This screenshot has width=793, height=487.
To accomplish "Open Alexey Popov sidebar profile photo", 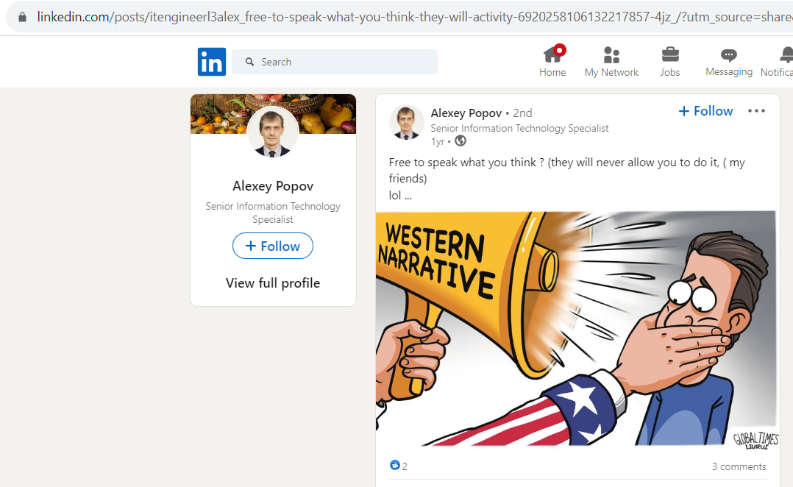I will point(273,132).
